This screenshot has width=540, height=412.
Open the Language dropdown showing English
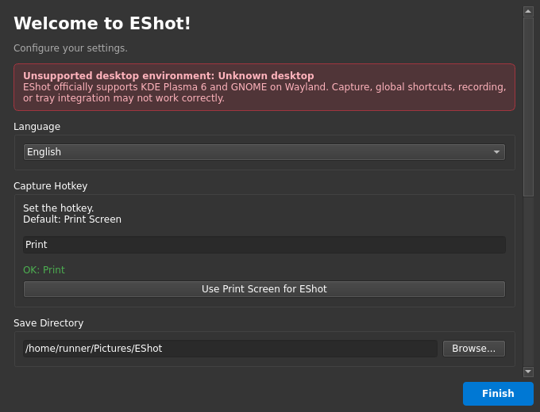coord(264,152)
